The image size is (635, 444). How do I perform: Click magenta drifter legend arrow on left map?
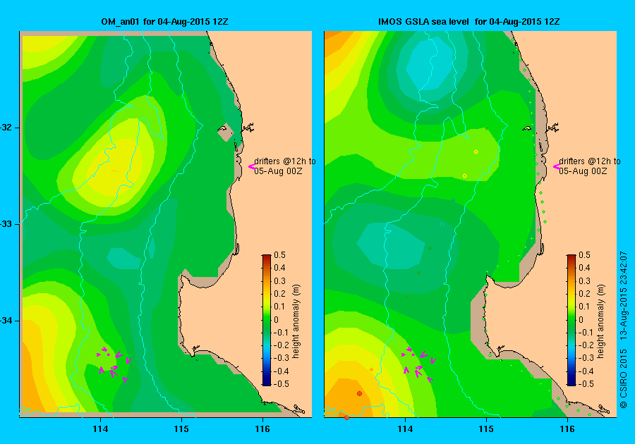[251, 166]
